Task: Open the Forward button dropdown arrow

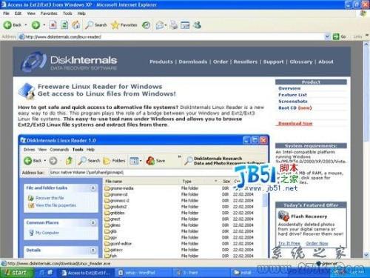Action: (44, 25)
